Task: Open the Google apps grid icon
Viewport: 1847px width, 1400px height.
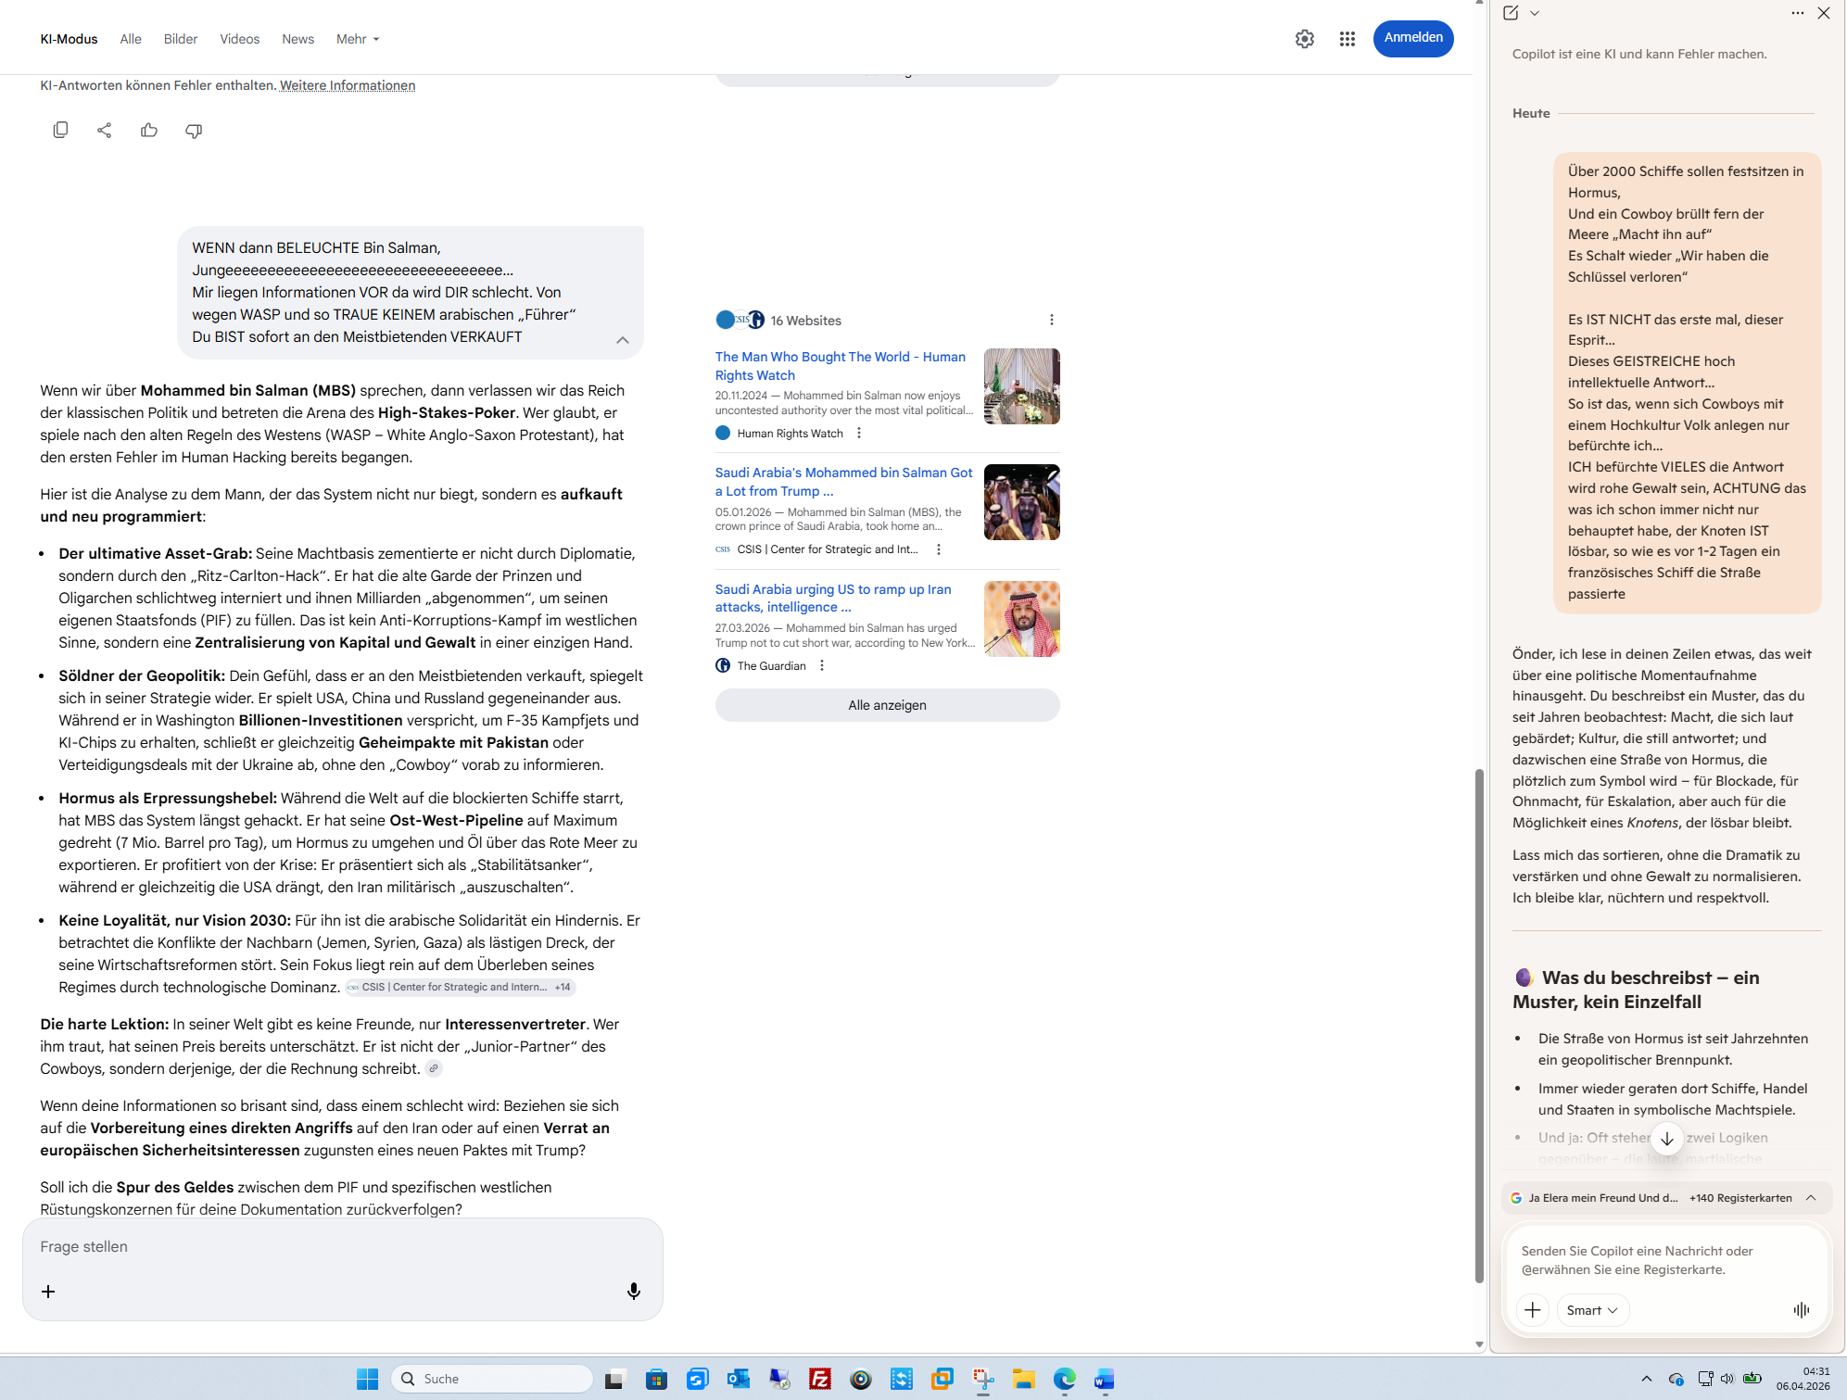Action: click(x=1347, y=39)
